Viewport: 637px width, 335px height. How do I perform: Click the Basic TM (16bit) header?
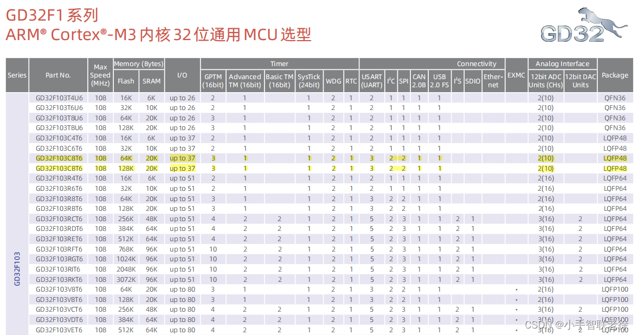tap(280, 81)
